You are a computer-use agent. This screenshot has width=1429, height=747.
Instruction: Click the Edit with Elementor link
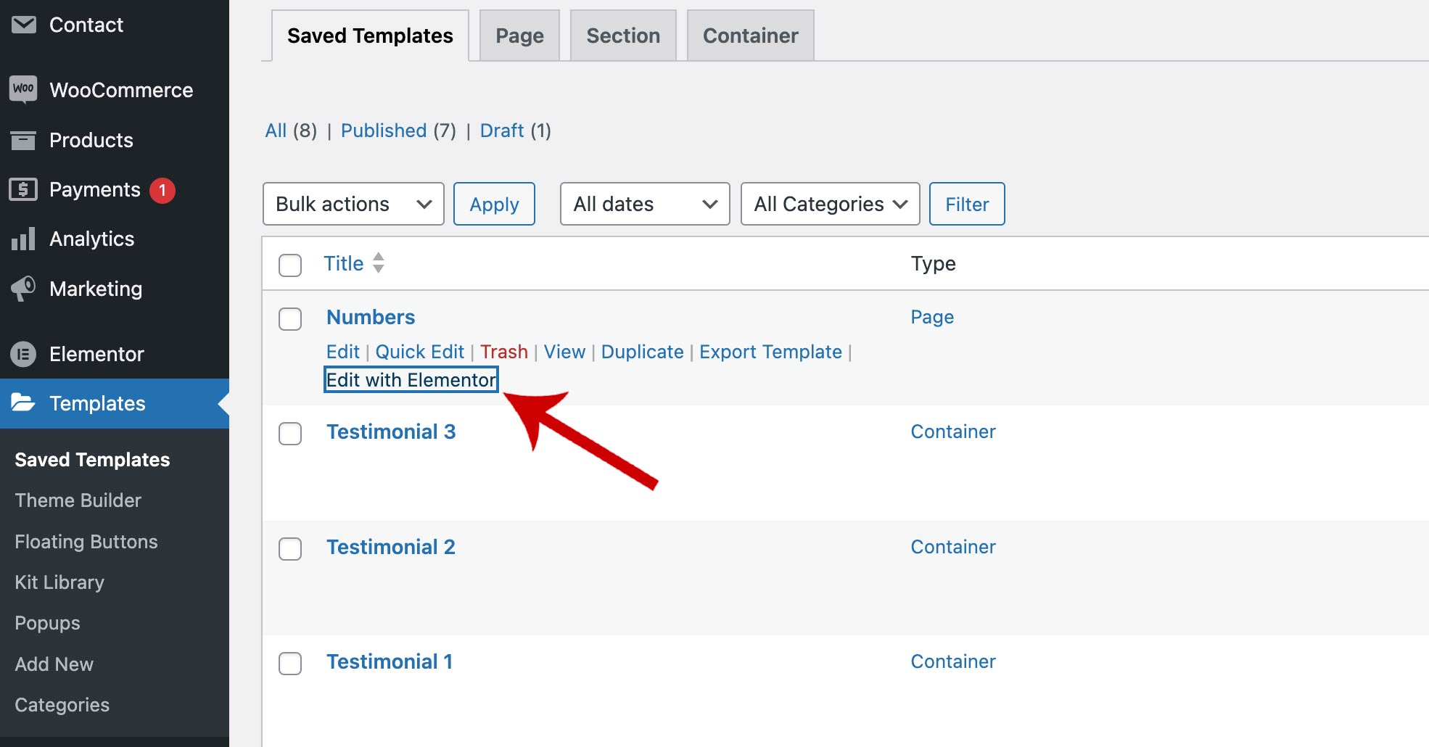(x=411, y=380)
